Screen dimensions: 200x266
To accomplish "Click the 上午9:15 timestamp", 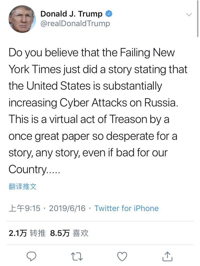I will click(25, 208).
